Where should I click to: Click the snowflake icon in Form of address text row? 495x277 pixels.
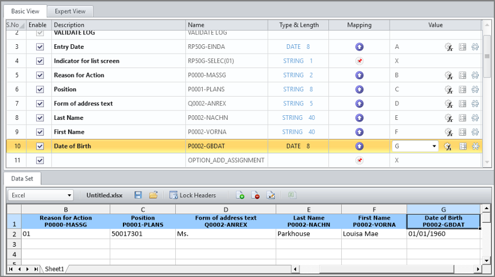pos(475,104)
